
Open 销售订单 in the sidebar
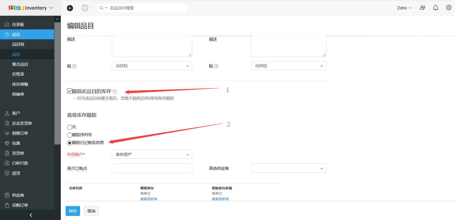tap(20, 133)
